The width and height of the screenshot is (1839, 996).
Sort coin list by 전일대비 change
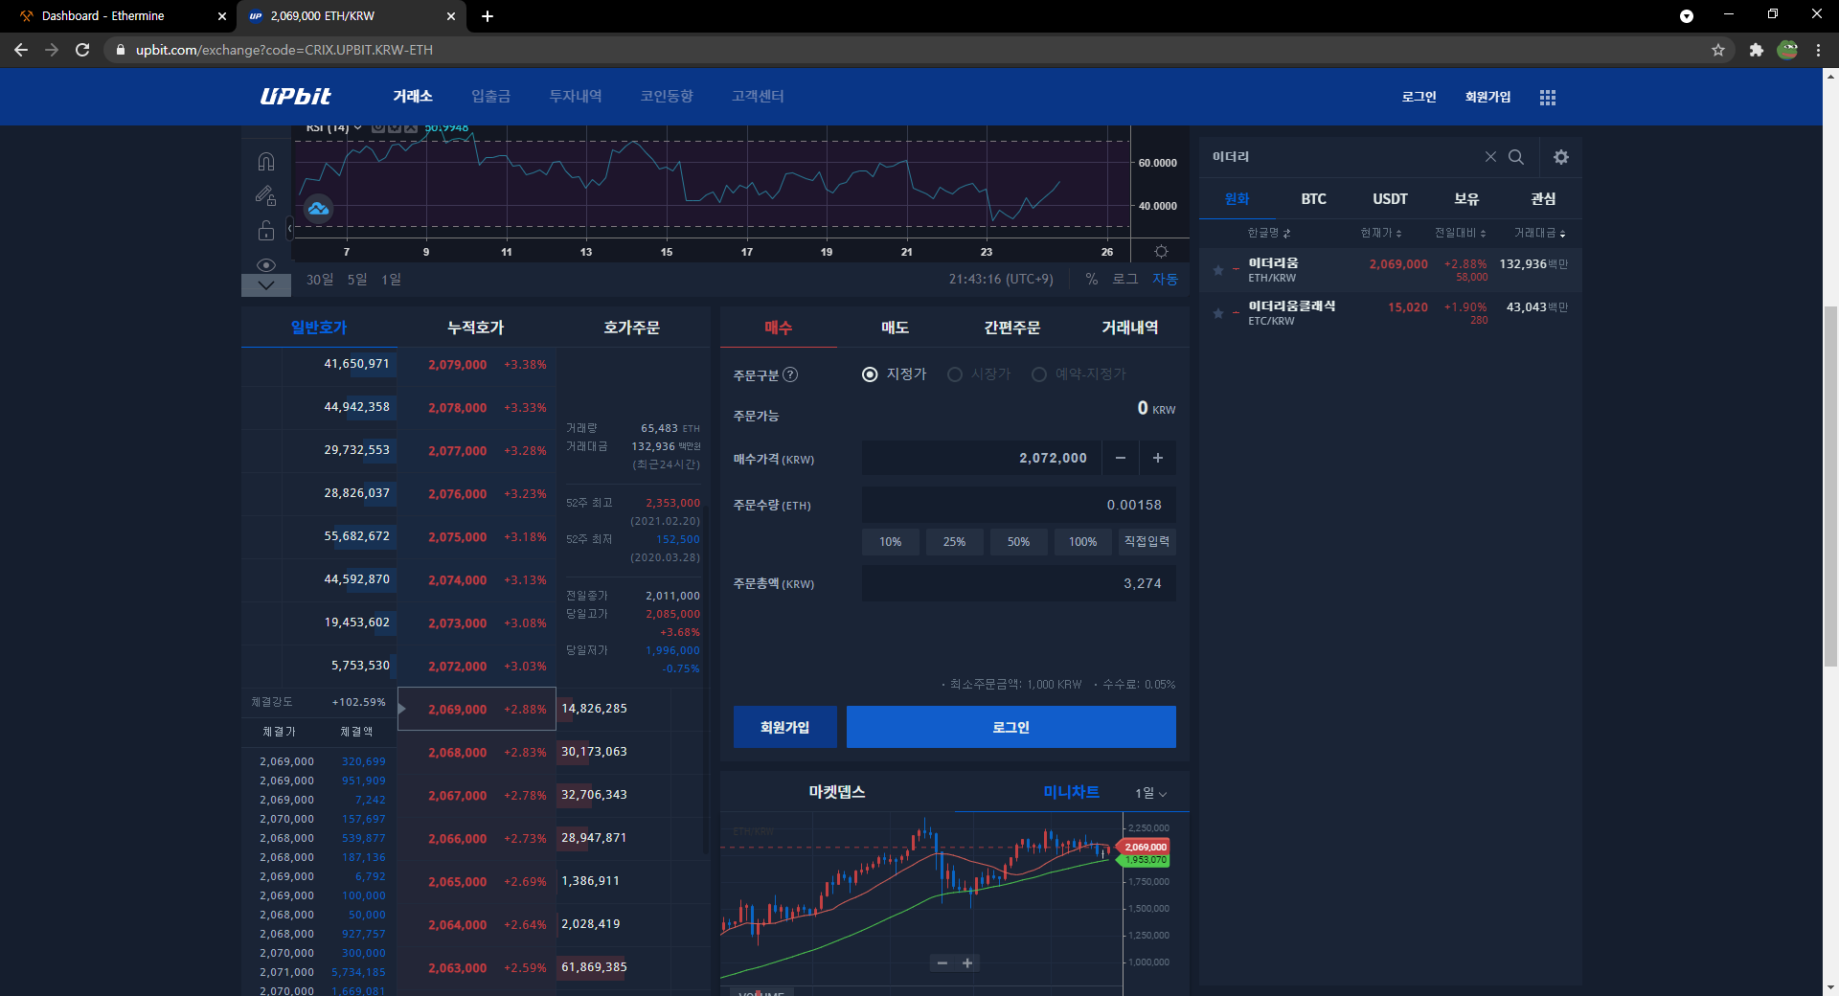tap(1461, 233)
